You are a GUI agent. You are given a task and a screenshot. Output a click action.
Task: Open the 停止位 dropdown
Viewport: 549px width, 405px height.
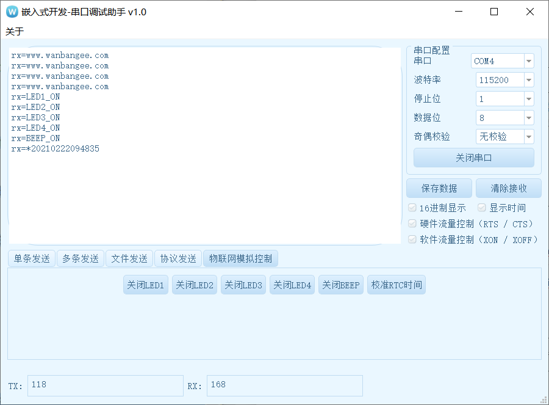point(504,99)
